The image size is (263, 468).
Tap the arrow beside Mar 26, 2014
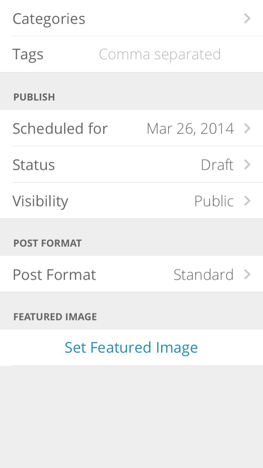[x=247, y=129]
